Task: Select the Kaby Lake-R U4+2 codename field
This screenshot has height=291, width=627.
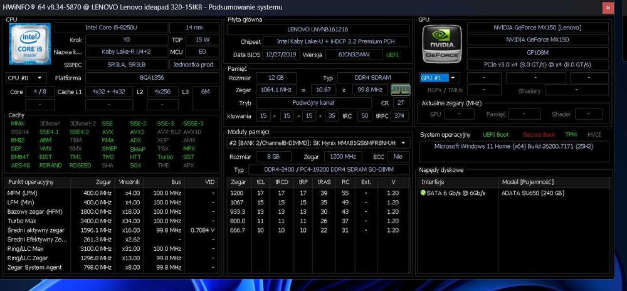Action: (x=127, y=52)
